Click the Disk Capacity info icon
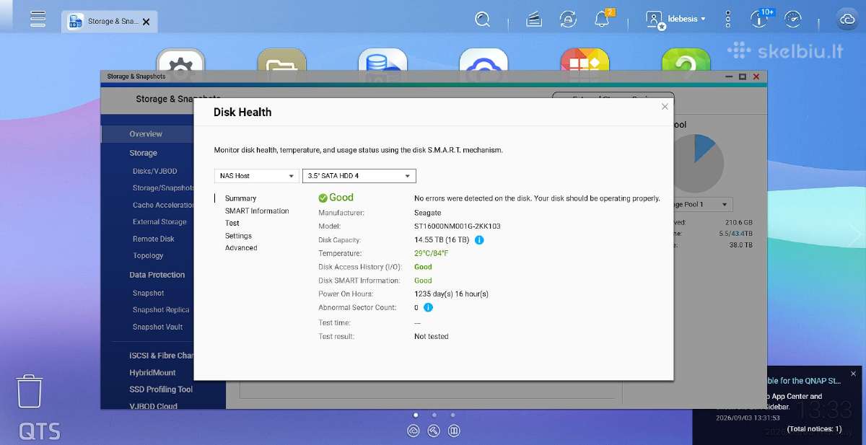 click(x=479, y=239)
